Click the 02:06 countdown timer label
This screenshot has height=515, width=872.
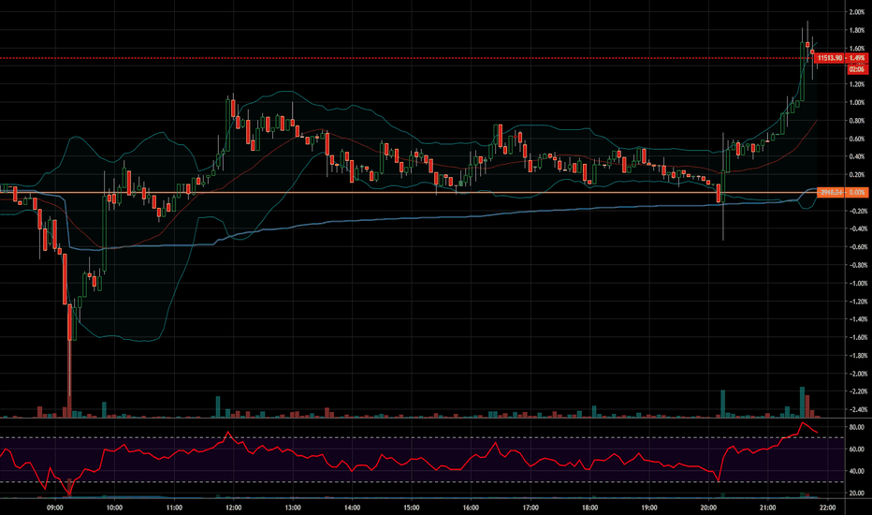(x=856, y=69)
